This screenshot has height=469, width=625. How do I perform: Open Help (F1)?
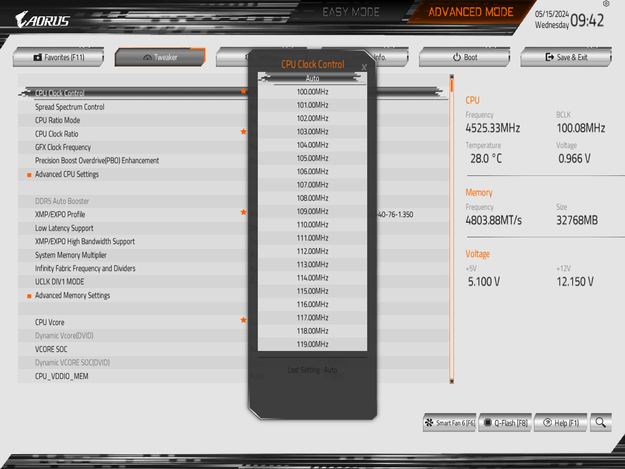(x=561, y=422)
